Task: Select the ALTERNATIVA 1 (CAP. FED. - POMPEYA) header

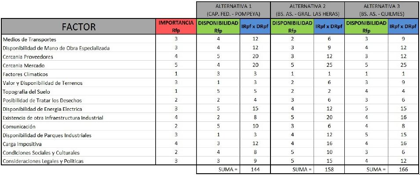Action: point(233,10)
